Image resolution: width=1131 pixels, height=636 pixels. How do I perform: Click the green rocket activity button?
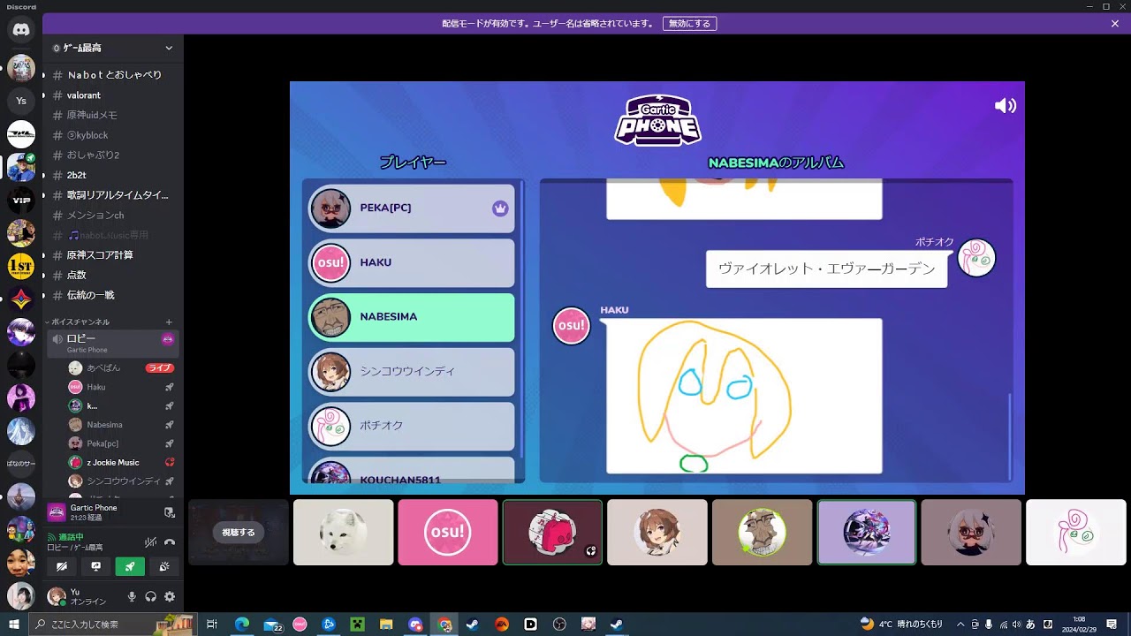point(130,567)
